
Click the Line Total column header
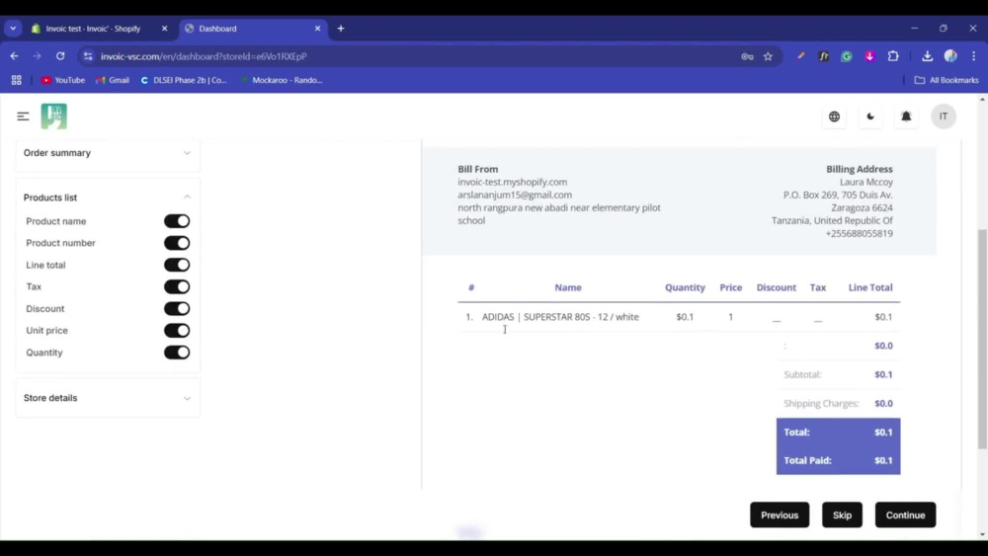click(x=870, y=287)
